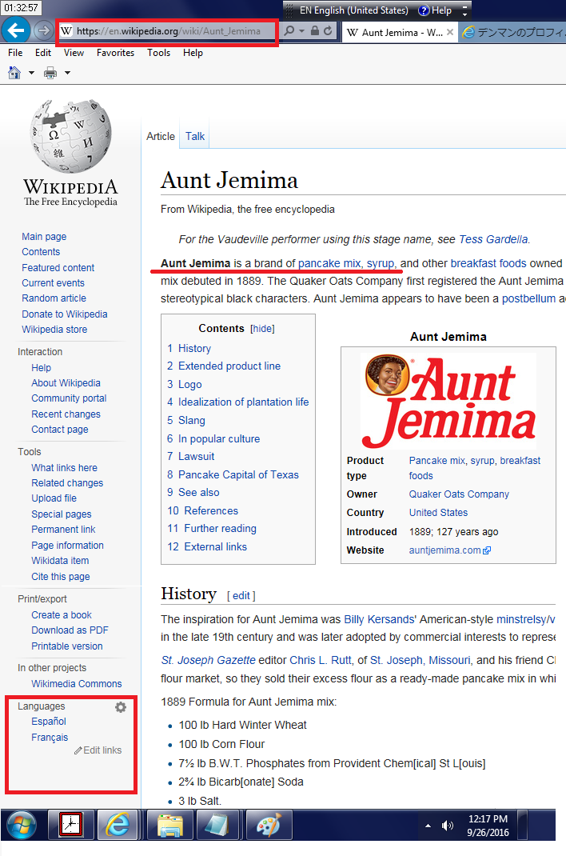Open the browser Help menu
Viewport: 566px width, 856px height.
(x=193, y=53)
